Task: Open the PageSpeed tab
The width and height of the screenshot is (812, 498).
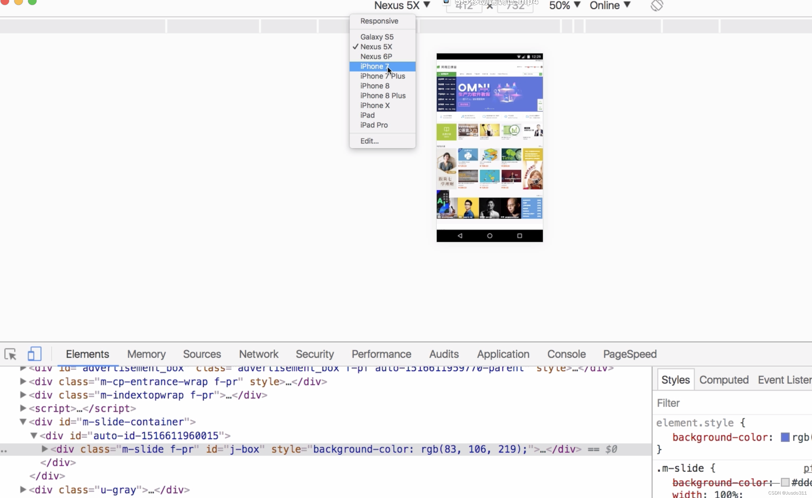Action: coord(630,354)
